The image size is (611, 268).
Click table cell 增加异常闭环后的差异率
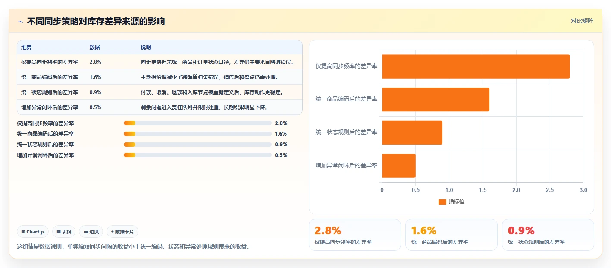click(x=50, y=107)
